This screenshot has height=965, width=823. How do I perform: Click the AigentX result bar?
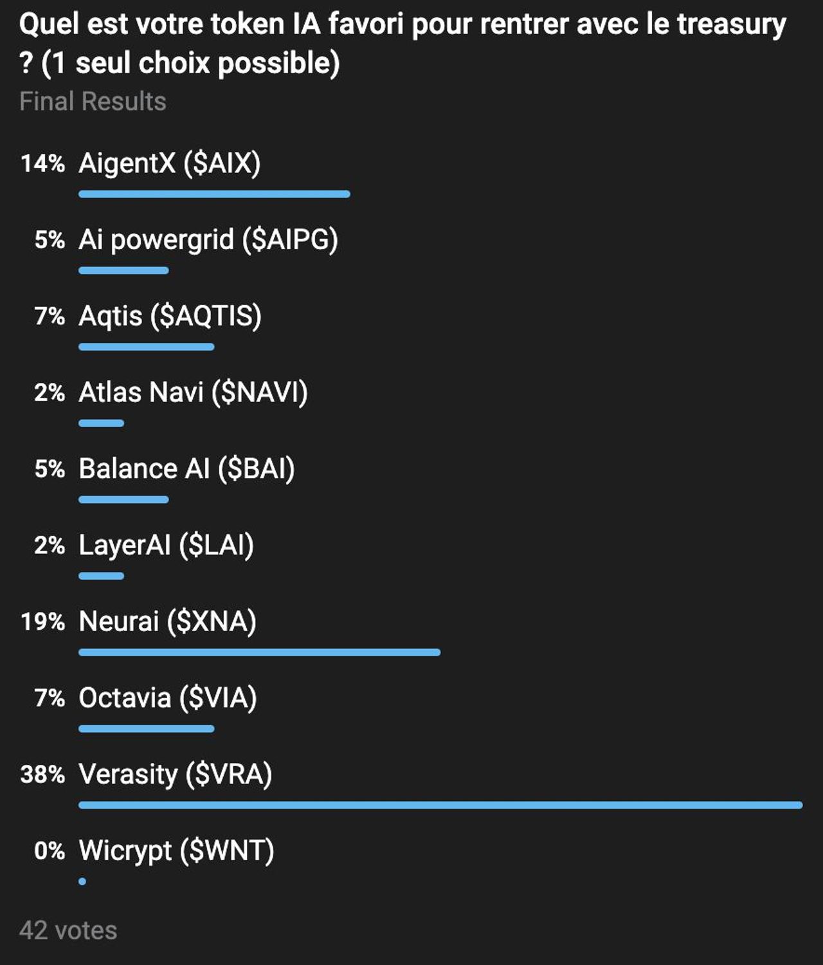tap(214, 194)
